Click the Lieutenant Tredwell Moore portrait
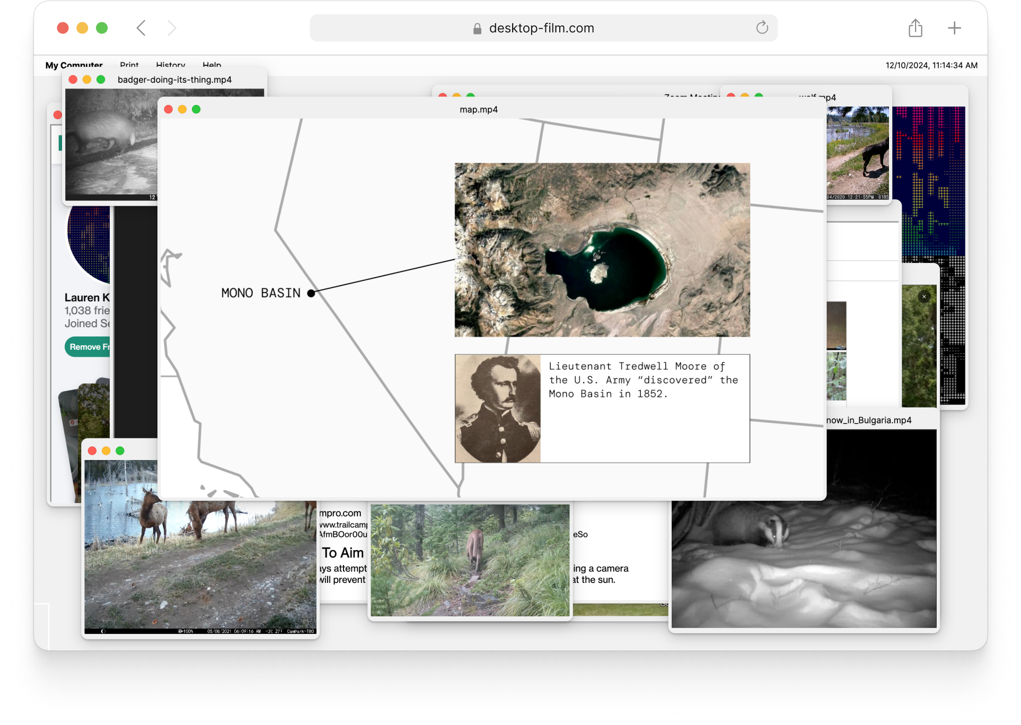Screen dimensions: 1021x725 498,409
